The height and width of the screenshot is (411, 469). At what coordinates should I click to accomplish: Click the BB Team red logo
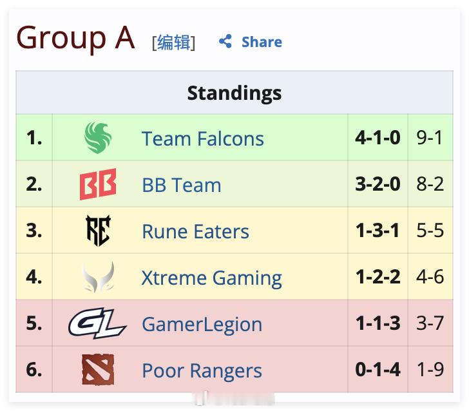(98, 184)
